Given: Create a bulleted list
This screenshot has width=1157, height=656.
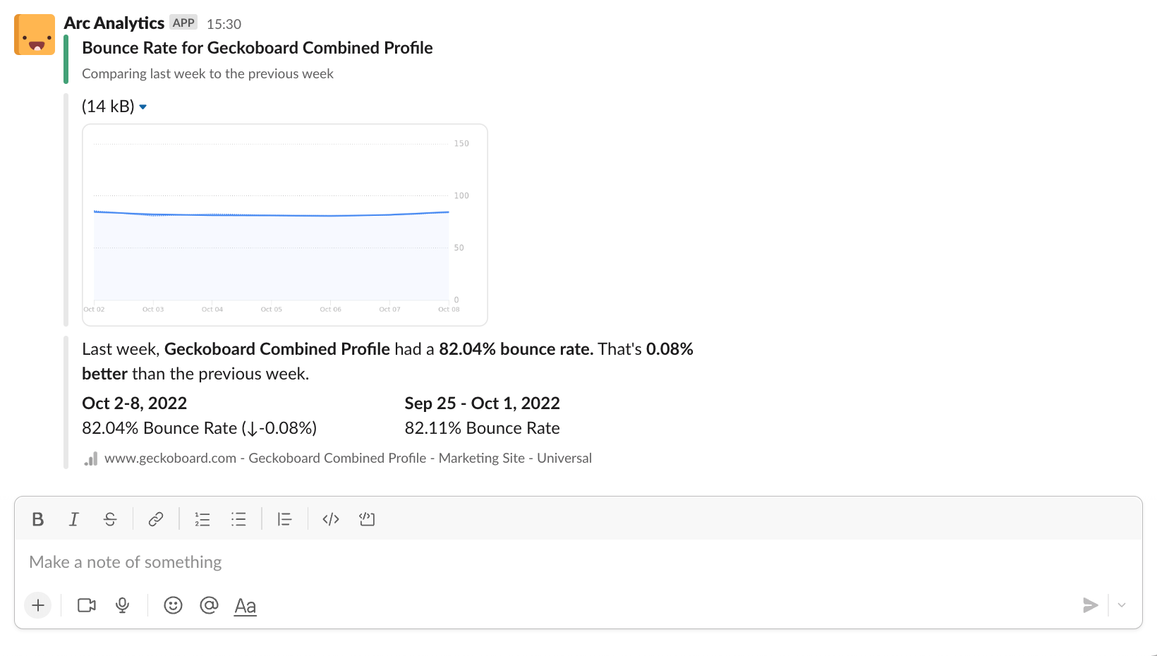Looking at the screenshot, I should point(238,519).
